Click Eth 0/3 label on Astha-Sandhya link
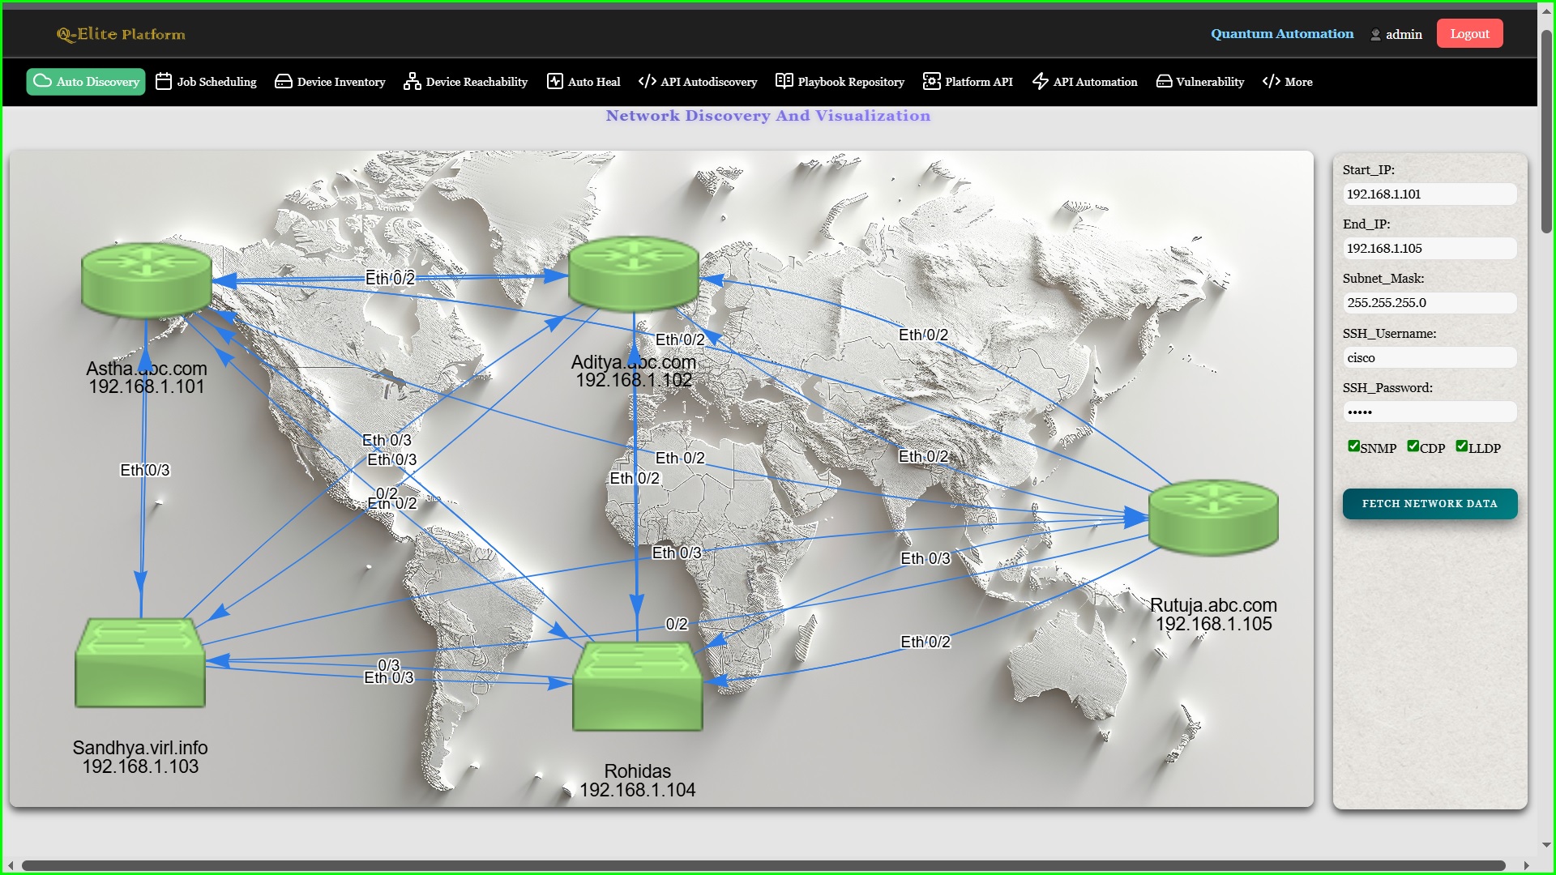 pos(145,470)
